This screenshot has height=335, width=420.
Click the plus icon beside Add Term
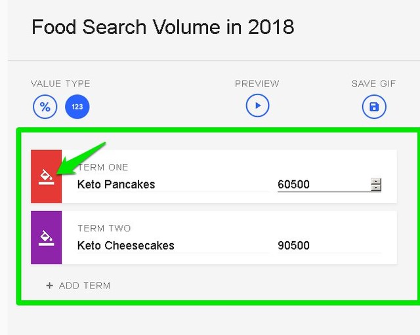click(49, 286)
